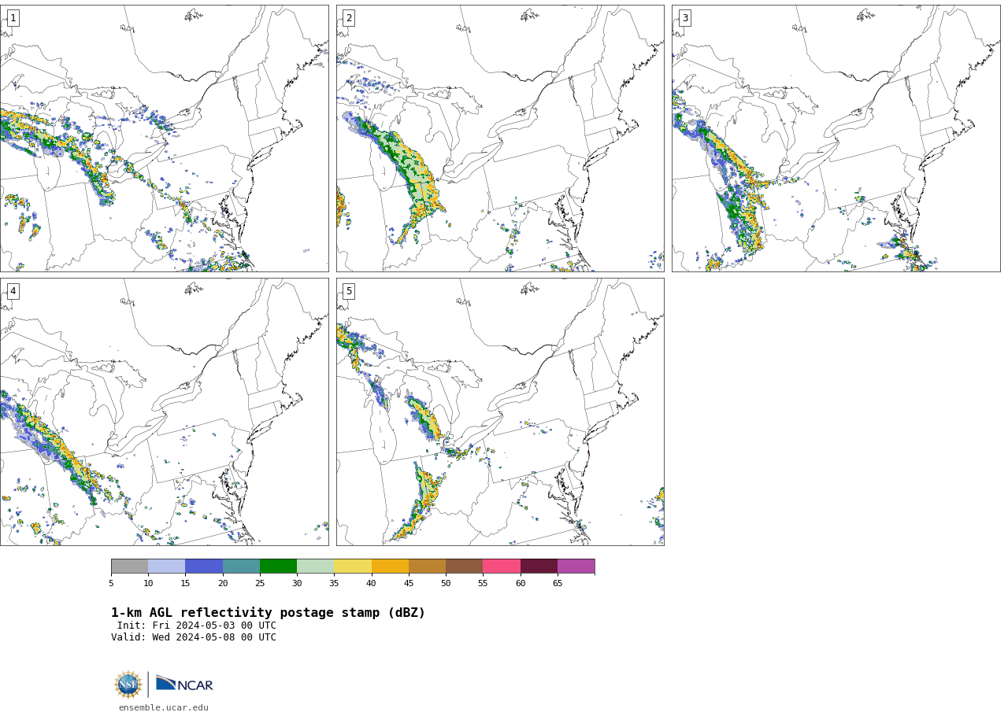Open ensemble member 4 reflectivity map

(164, 412)
